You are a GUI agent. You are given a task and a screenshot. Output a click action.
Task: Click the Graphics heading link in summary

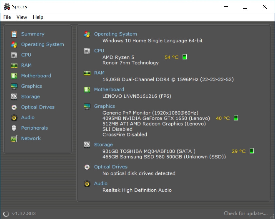[x=105, y=106]
